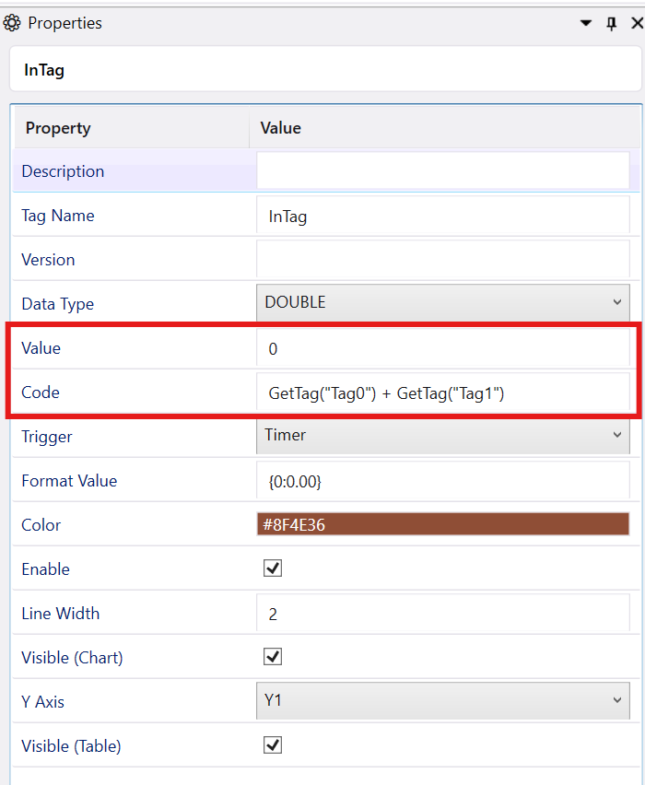
Task: Select the Version property label
Action: click(48, 259)
